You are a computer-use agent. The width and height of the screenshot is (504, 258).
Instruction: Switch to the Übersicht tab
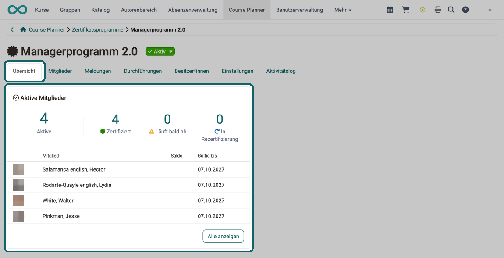click(x=24, y=71)
